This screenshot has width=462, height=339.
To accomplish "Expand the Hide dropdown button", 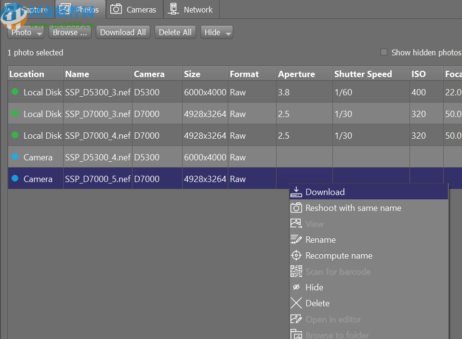I will click(x=217, y=32).
